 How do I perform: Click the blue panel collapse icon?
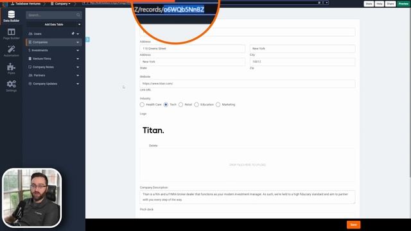[87, 40]
